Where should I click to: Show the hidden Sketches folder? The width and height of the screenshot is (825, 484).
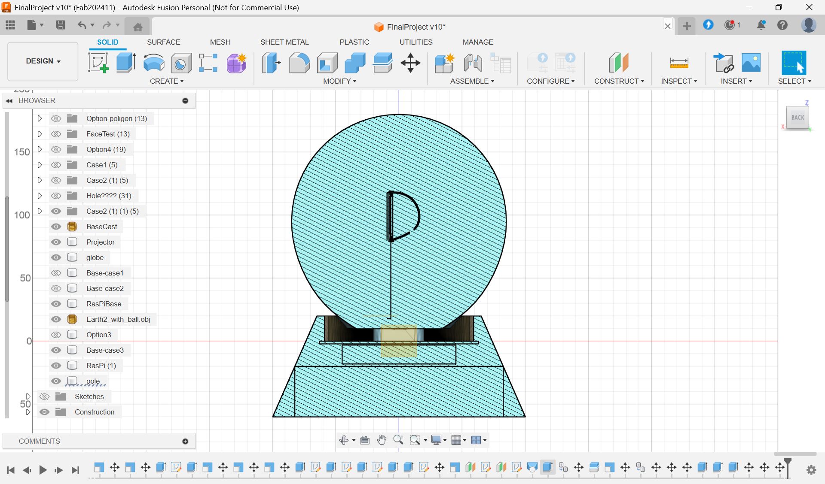44,396
